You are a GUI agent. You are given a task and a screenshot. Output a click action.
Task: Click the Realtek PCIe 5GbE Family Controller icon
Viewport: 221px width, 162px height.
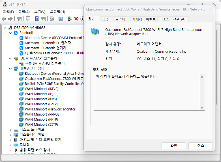click(x=21, y=84)
